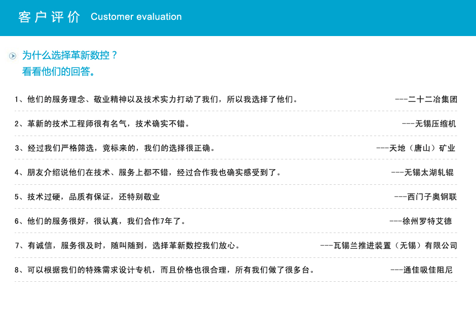Select review 1 about 服务理念、敬业精神
476x330 pixels.
click(157, 100)
